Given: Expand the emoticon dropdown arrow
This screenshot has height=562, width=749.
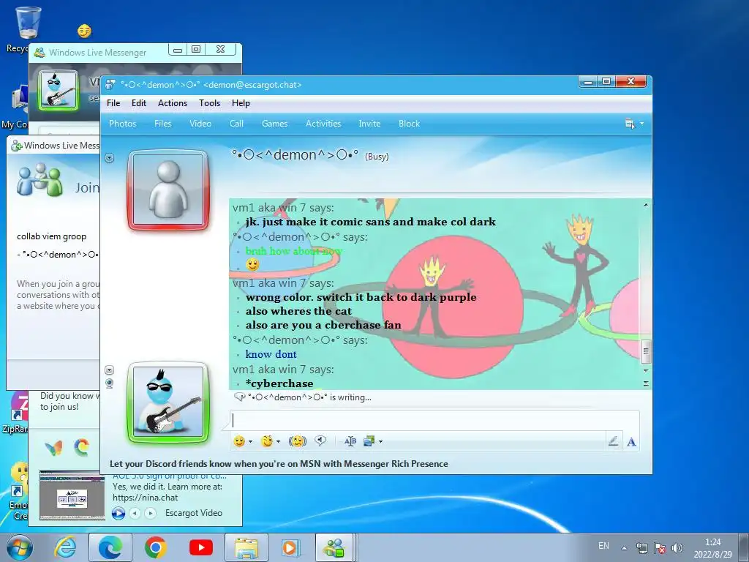Looking at the screenshot, I should click(250, 442).
